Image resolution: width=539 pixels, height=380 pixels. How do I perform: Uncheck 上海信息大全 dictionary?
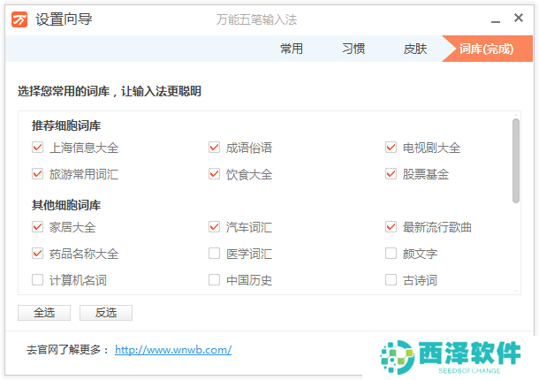point(37,148)
